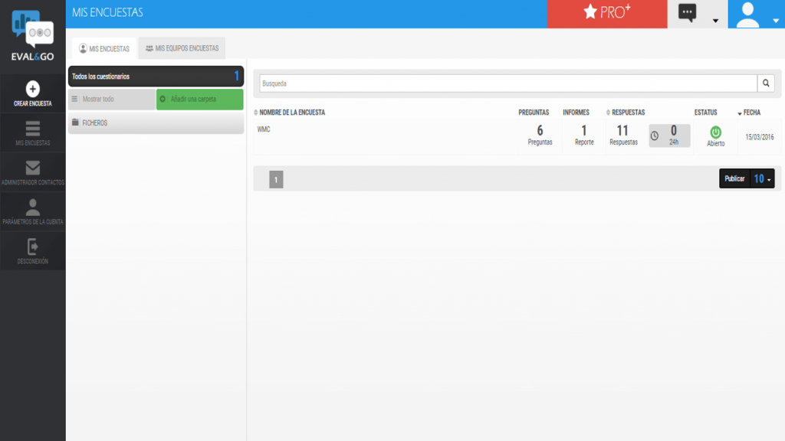Click the Eval&Go logo
This screenshot has width=785, height=441.
point(32,36)
